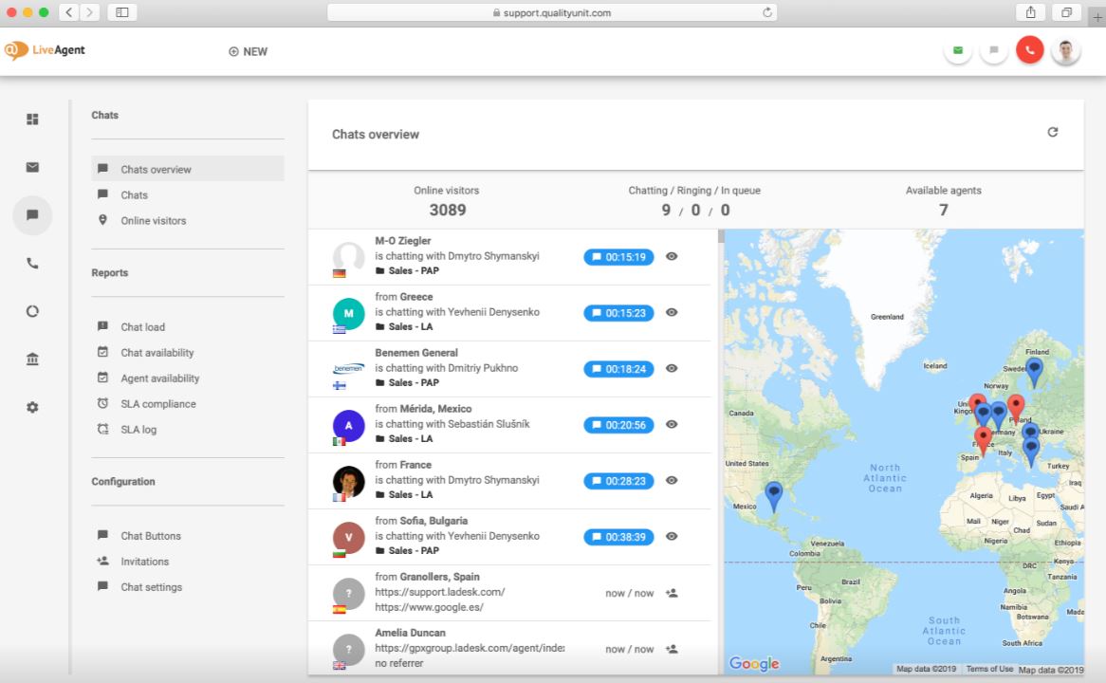Viewport: 1106px width, 683px height.
Task: Click the red map pin over France
Action: [x=983, y=440]
